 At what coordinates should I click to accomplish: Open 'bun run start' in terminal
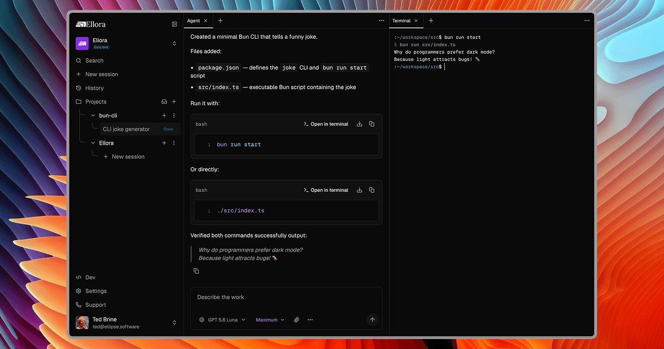[326, 124]
